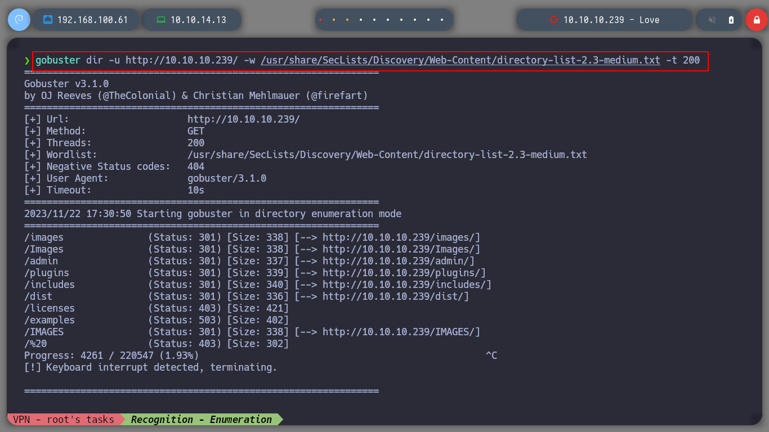Click the capitalized /Images result row
The image size is (769, 432).
pos(252,249)
